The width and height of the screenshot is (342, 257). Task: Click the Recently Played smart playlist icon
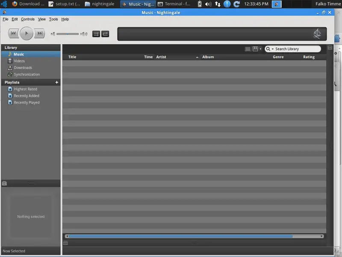point(10,102)
